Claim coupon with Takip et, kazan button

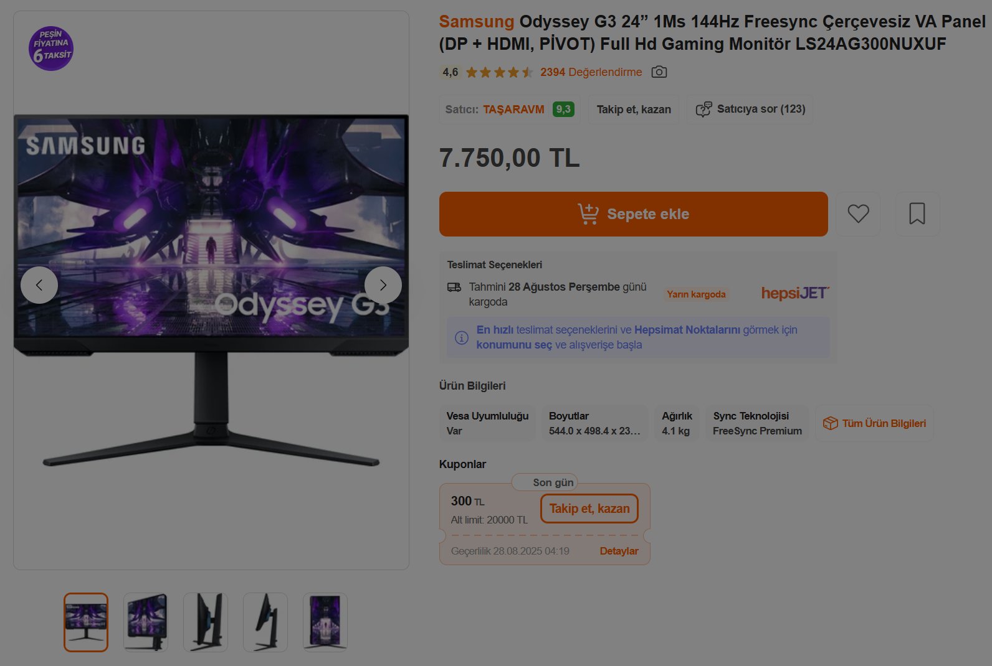(589, 509)
